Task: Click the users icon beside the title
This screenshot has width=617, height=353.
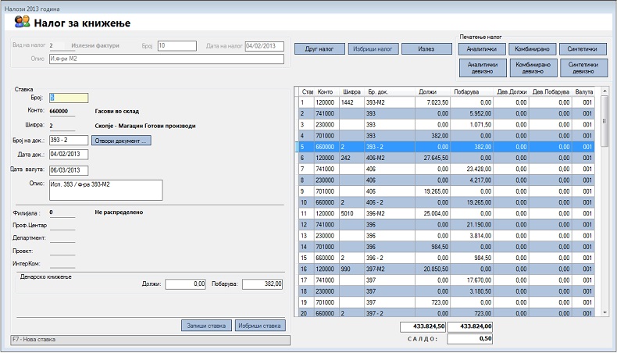Action: 22,21
